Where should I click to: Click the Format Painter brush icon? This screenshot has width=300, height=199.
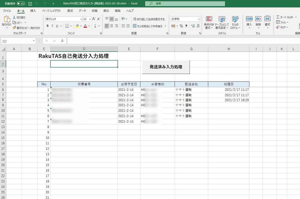tap(14, 28)
